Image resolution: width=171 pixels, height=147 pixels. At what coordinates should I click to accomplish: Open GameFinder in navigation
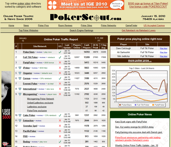pyautogui.click(x=131, y=26)
